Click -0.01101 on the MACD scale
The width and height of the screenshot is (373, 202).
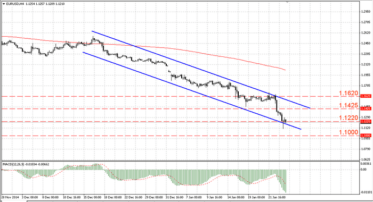pos(366,192)
